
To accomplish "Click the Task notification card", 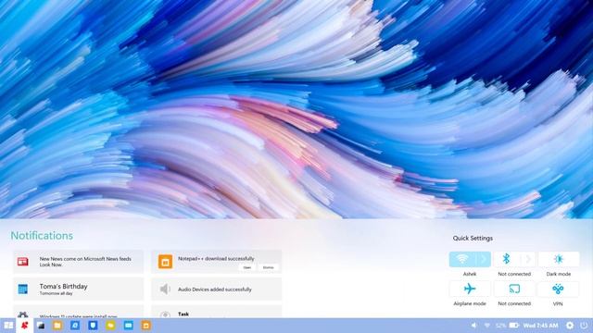I will (x=216, y=312).
